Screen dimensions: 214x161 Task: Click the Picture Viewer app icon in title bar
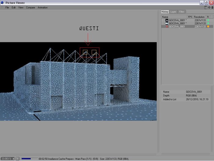pos(2,2)
